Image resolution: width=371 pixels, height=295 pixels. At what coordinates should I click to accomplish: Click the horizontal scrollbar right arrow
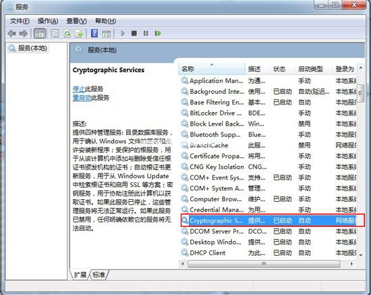pos(351,263)
